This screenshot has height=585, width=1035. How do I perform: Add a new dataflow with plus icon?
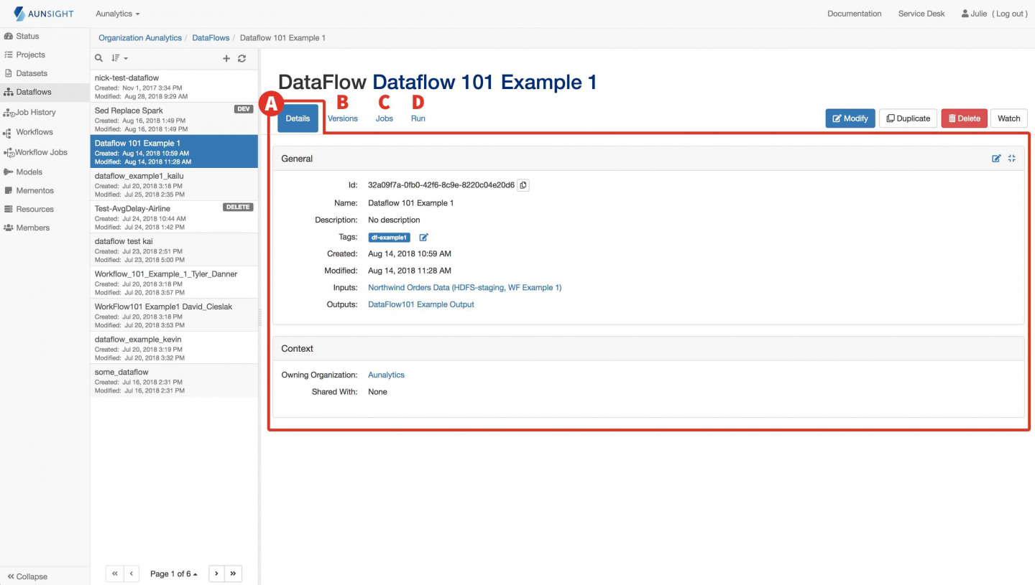226,58
